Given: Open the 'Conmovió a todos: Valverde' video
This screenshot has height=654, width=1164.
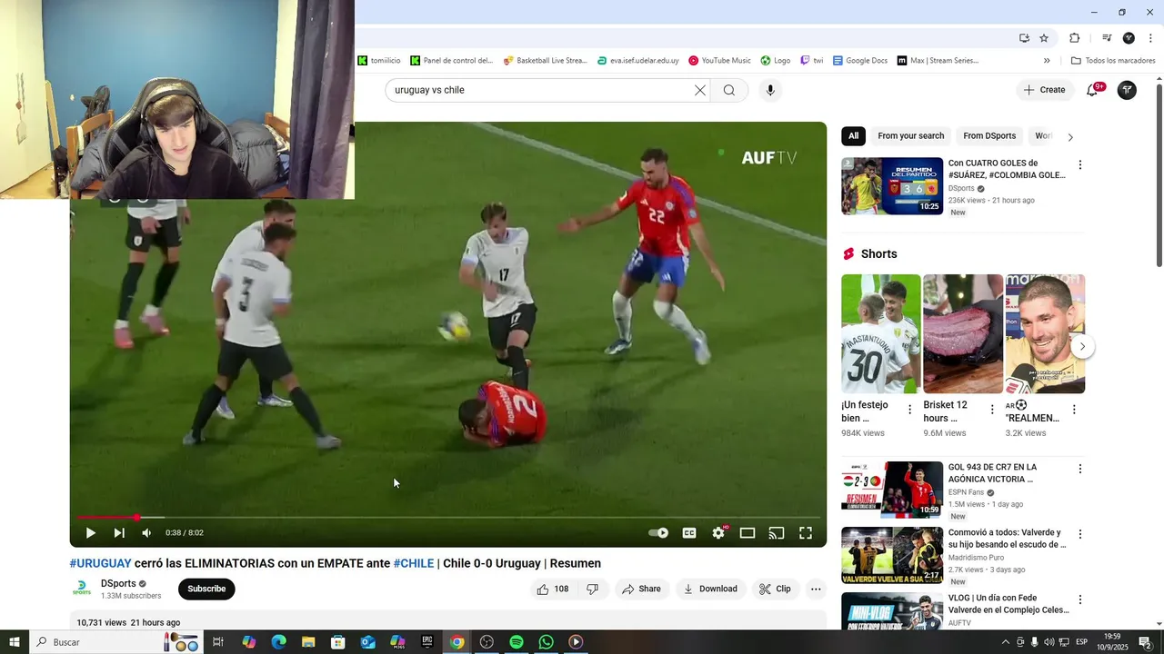Looking at the screenshot, I should click(x=1007, y=539).
